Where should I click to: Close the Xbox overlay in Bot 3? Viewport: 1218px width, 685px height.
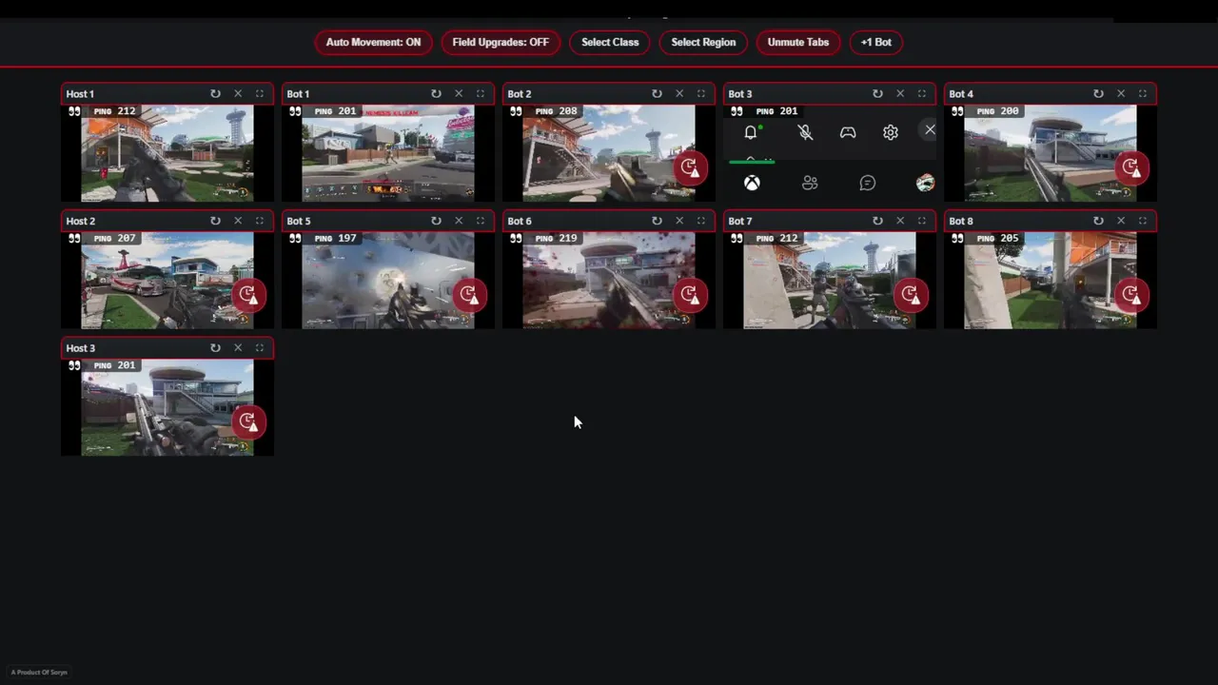tap(930, 130)
